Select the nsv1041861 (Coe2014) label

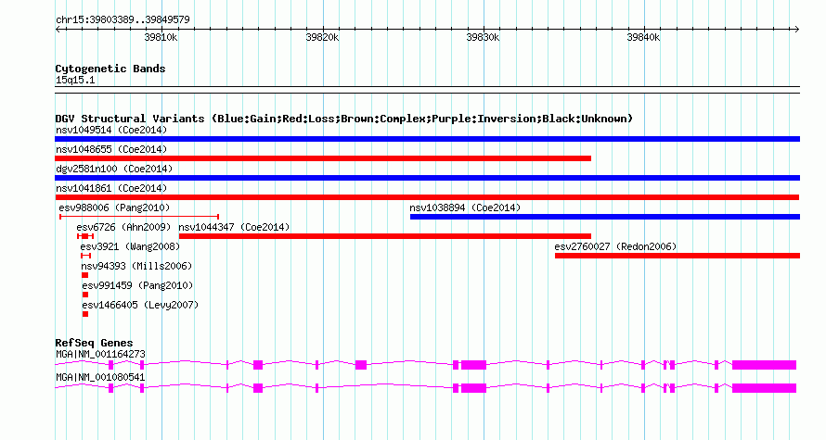(x=111, y=188)
